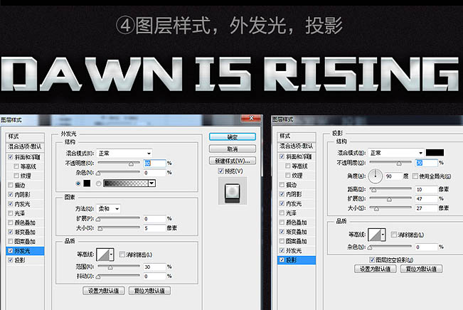This screenshot has height=310, width=463.
Task: Click 设置为默认值 in 外发光 dialog
Action: (x=104, y=291)
